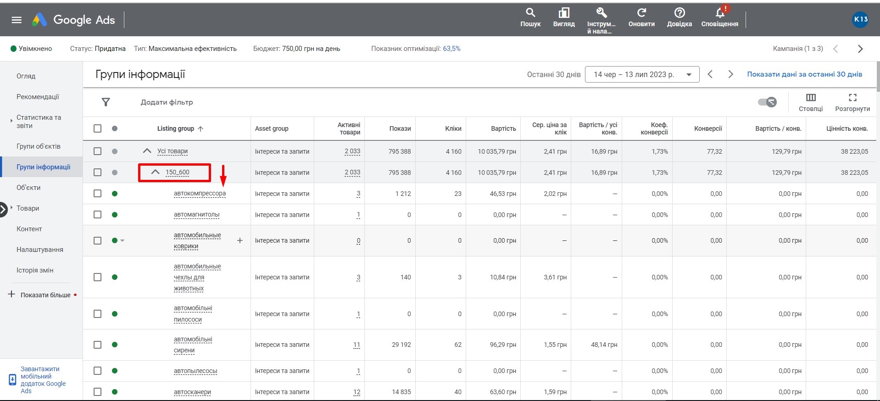
Task: Click Завантажити мобільний додаток Google Ads
Action: [x=43, y=380]
